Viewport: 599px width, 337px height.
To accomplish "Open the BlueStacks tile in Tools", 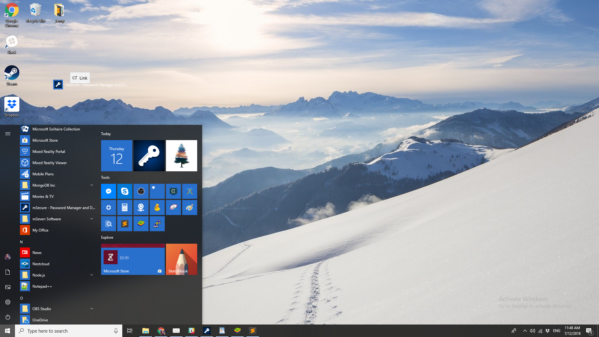I will point(141,224).
